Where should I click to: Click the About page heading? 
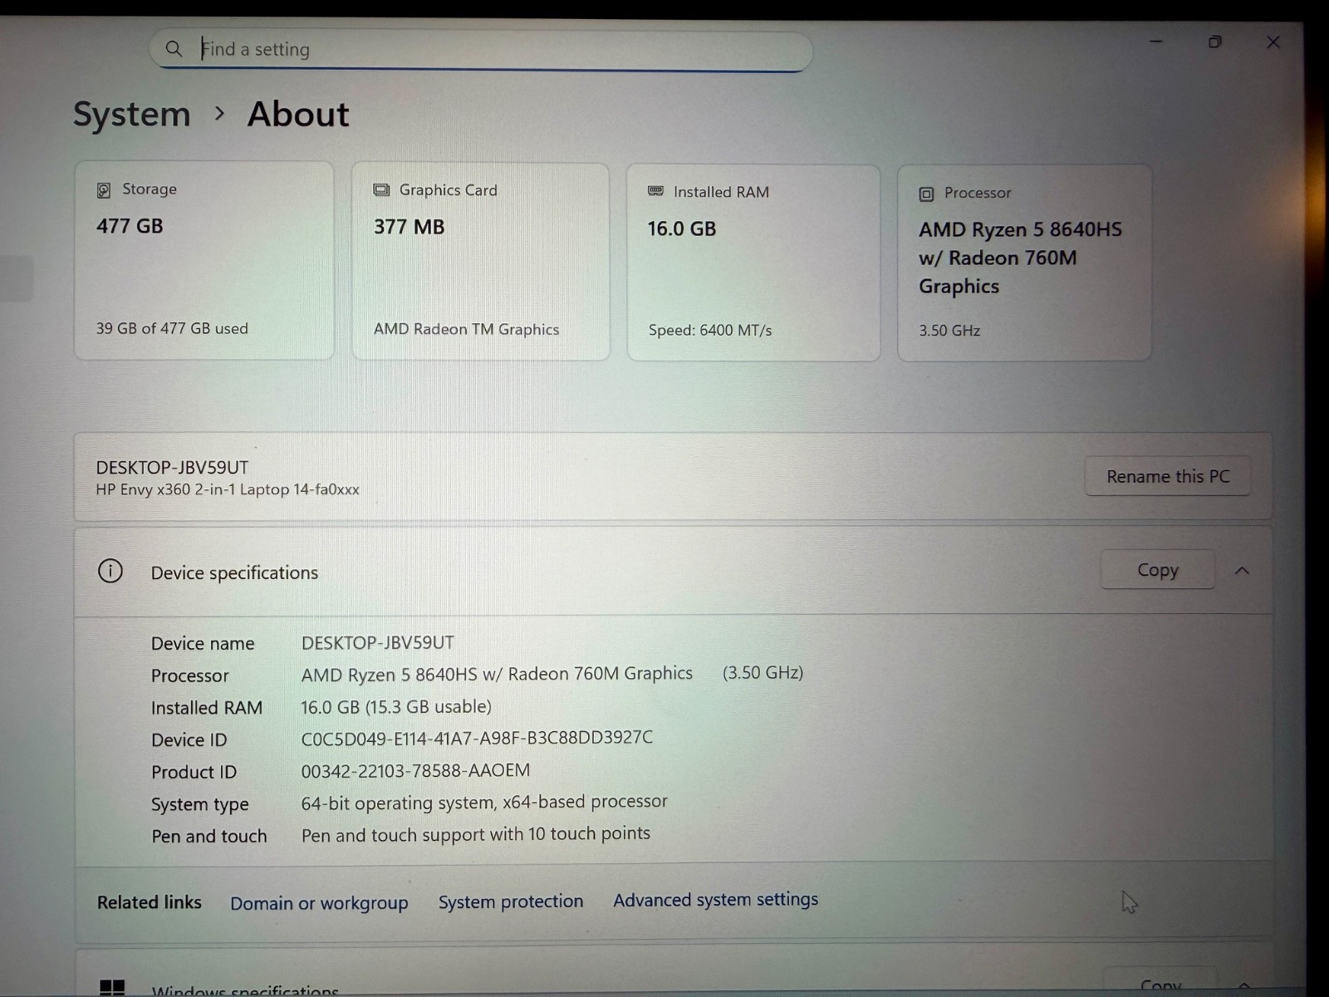[x=298, y=114]
